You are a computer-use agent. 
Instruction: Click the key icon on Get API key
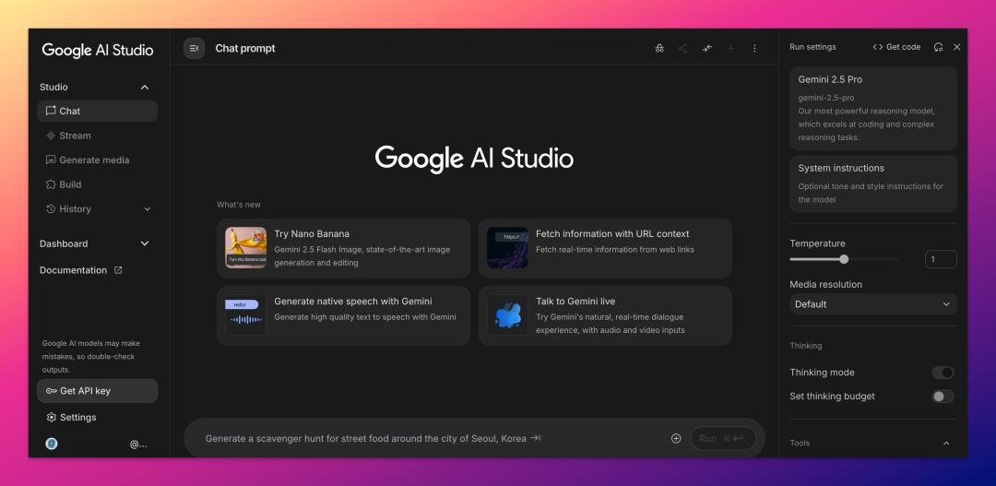tap(52, 391)
